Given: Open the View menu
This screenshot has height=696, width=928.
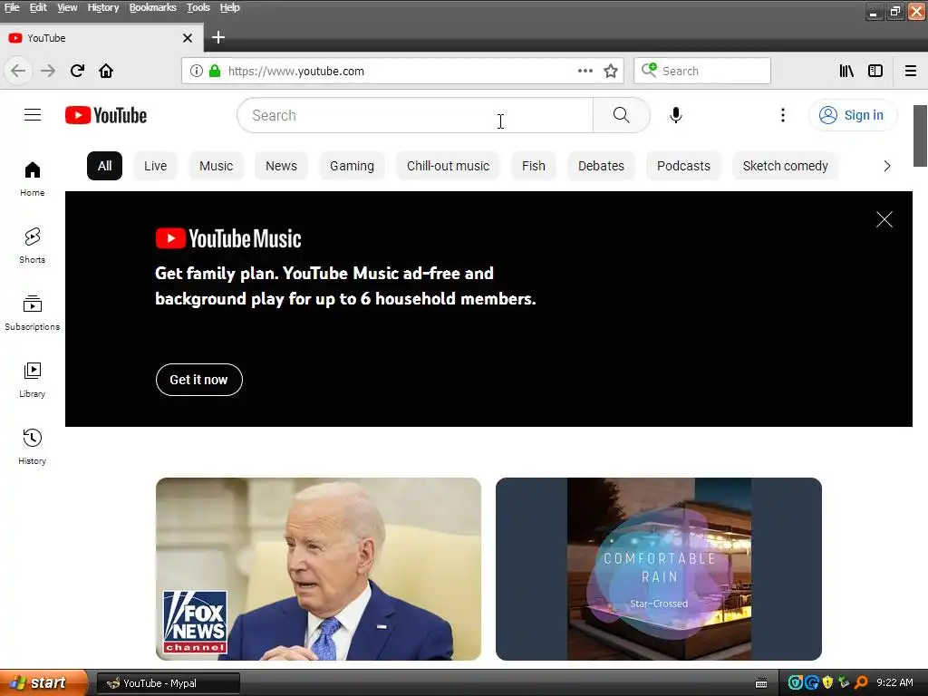Looking at the screenshot, I should [67, 7].
